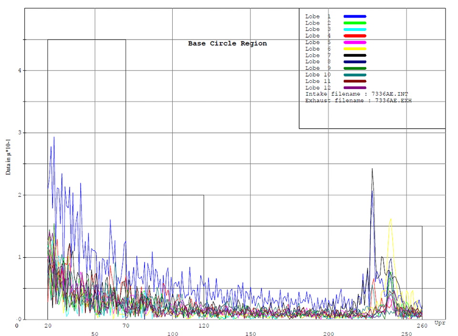Click the Base Circle Region title
The image size is (458, 336).
pos(228,43)
